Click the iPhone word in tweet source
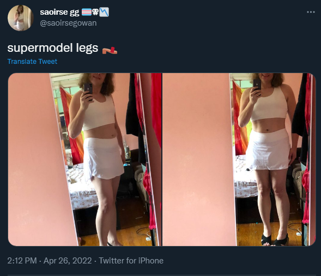321x276 pixels. pos(150,261)
